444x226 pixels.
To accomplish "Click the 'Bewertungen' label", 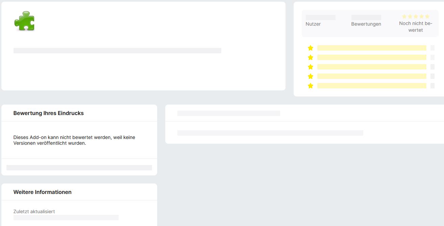I will point(366,24).
